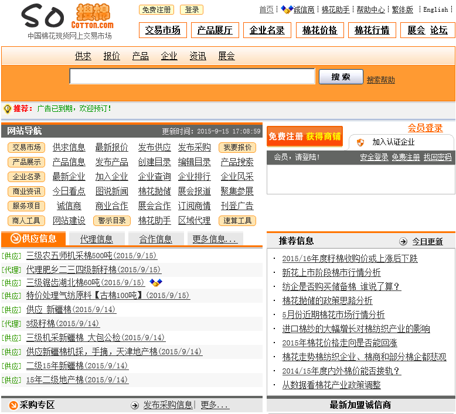Open article 棉花抛储的政策思路分析

tap(327, 300)
